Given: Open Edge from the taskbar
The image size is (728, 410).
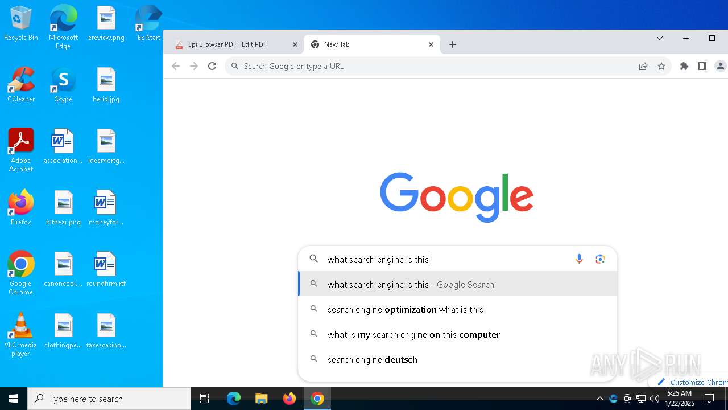Looking at the screenshot, I should [x=234, y=399].
